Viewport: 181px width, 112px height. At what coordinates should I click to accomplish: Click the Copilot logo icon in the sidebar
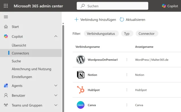6,36
